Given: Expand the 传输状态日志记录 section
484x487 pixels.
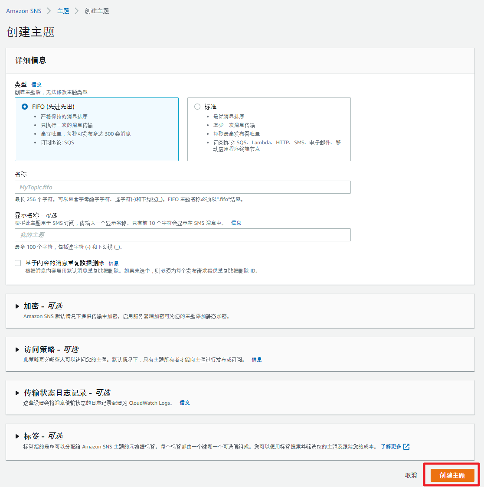Looking at the screenshot, I should tap(17, 393).
